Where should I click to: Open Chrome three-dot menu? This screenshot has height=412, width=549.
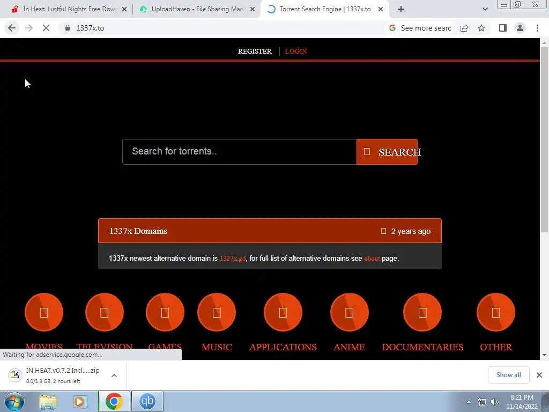click(537, 28)
